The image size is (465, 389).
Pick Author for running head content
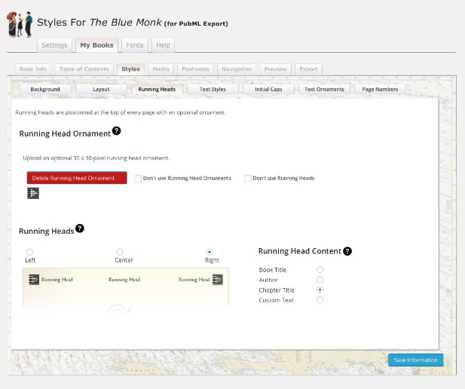(x=320, y=280)
